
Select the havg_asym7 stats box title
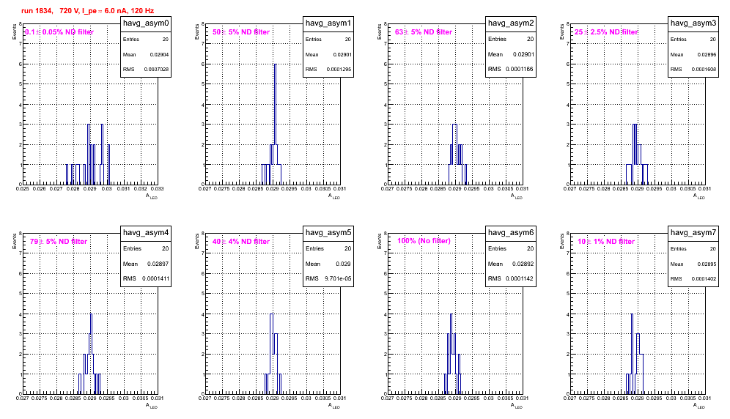point(693,233)
